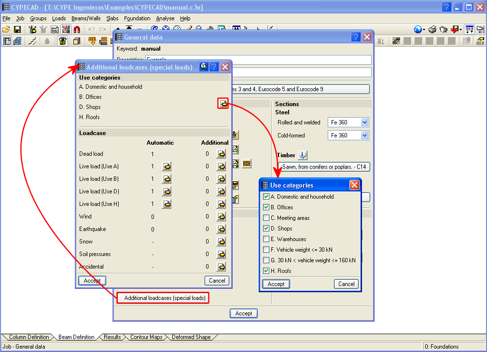Viewport: 487px width, 352px height.
Task: Click the striped layers icon in right toolbar
Action: 396,41
